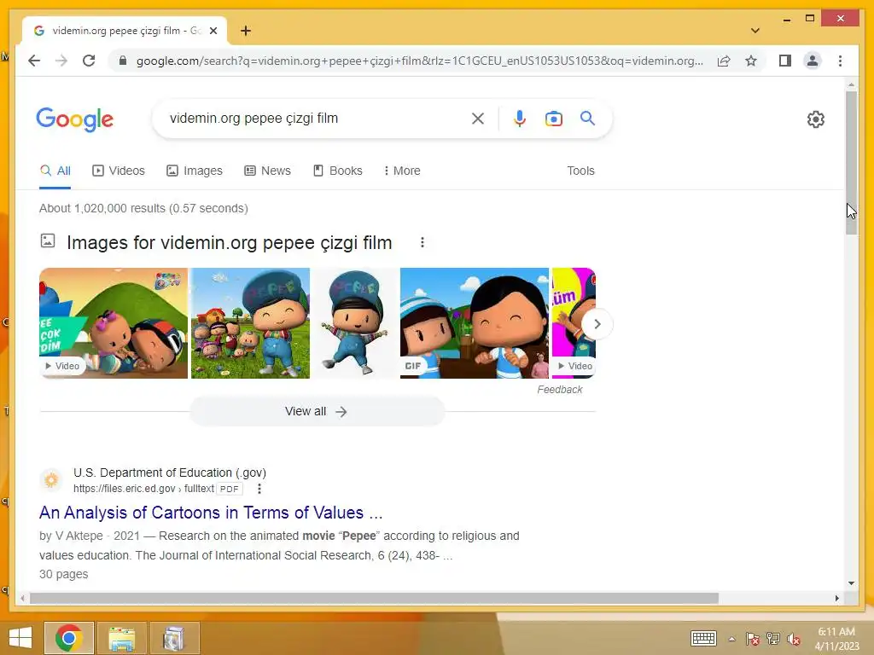Viewport: 874px width, 655px height.
Task: Click the About 1,020,000 results text
Action: (143, 208)
